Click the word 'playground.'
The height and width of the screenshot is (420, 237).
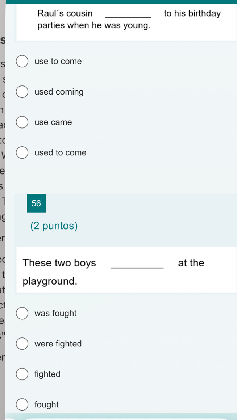click(x=50, y=282)
